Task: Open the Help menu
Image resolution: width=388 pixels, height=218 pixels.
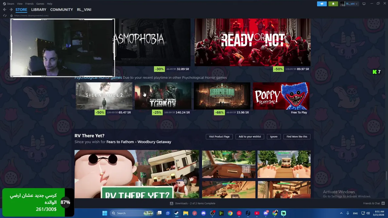Action: (49, 4)
